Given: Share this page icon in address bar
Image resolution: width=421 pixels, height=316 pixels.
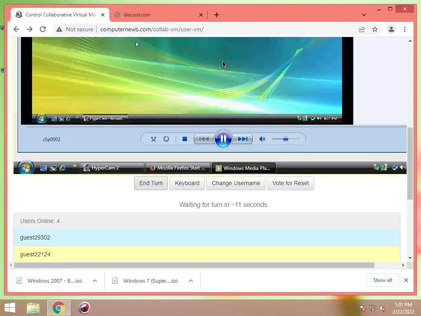Looking at the screenshot, I should 362,29.
